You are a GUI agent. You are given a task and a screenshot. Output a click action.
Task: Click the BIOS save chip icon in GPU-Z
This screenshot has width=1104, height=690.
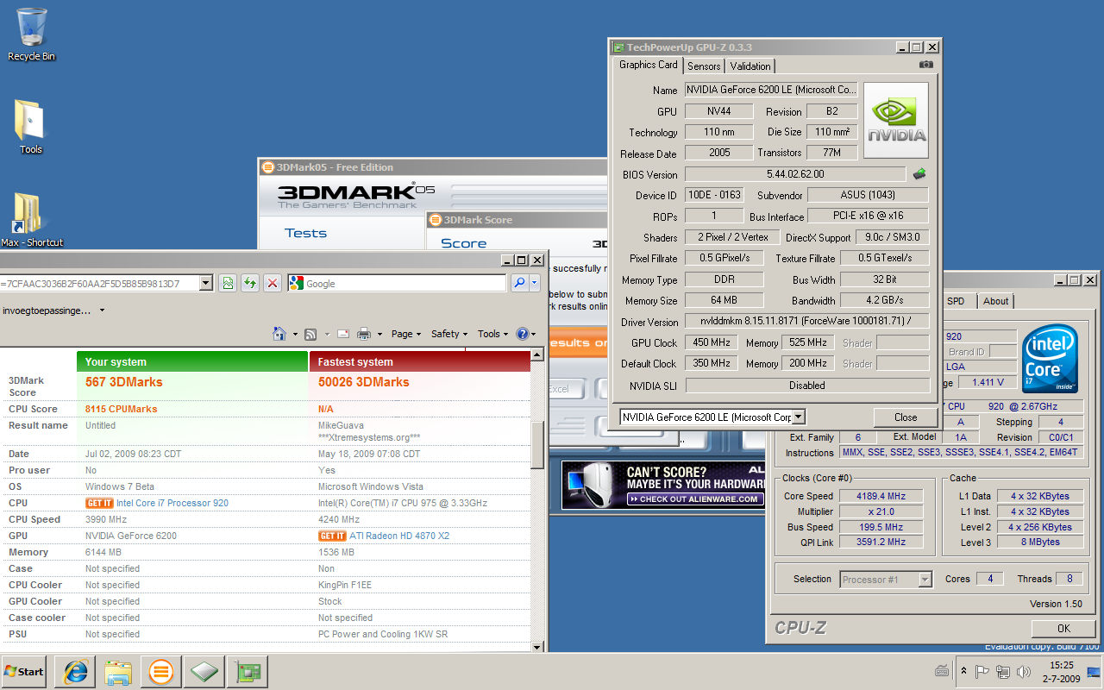[919, 174]
